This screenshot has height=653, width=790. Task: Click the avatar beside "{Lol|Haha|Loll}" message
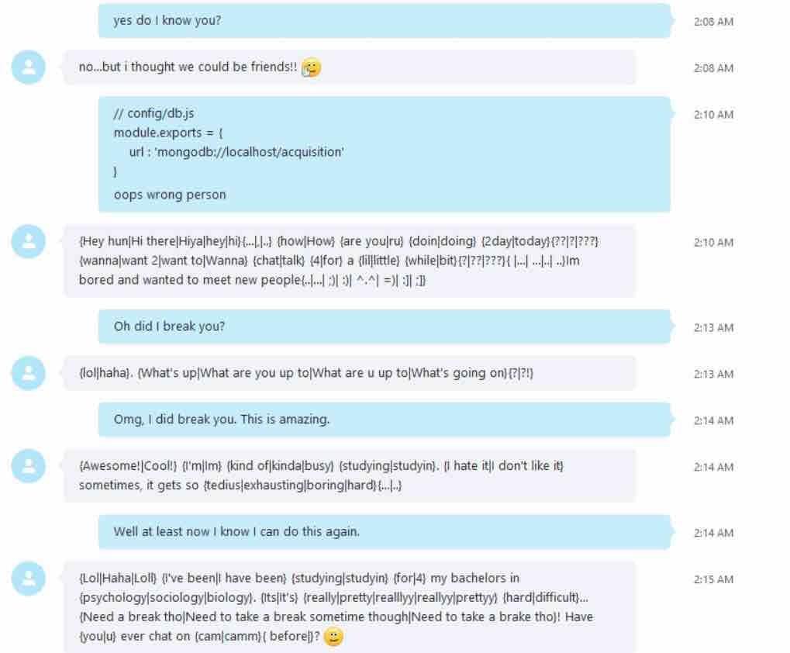pyautogui.click(x=28, y=579)
